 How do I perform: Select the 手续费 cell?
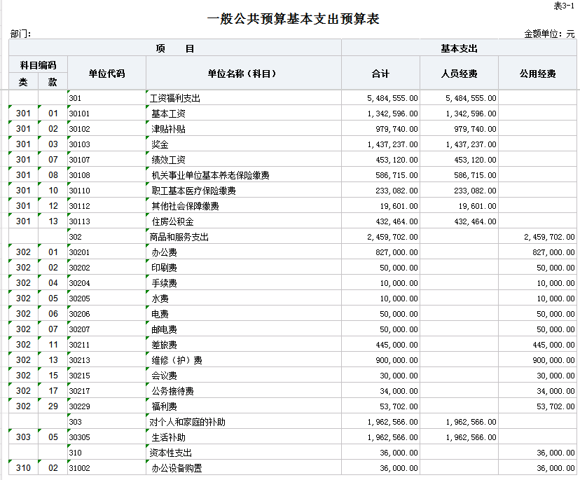tap(243, 283)
